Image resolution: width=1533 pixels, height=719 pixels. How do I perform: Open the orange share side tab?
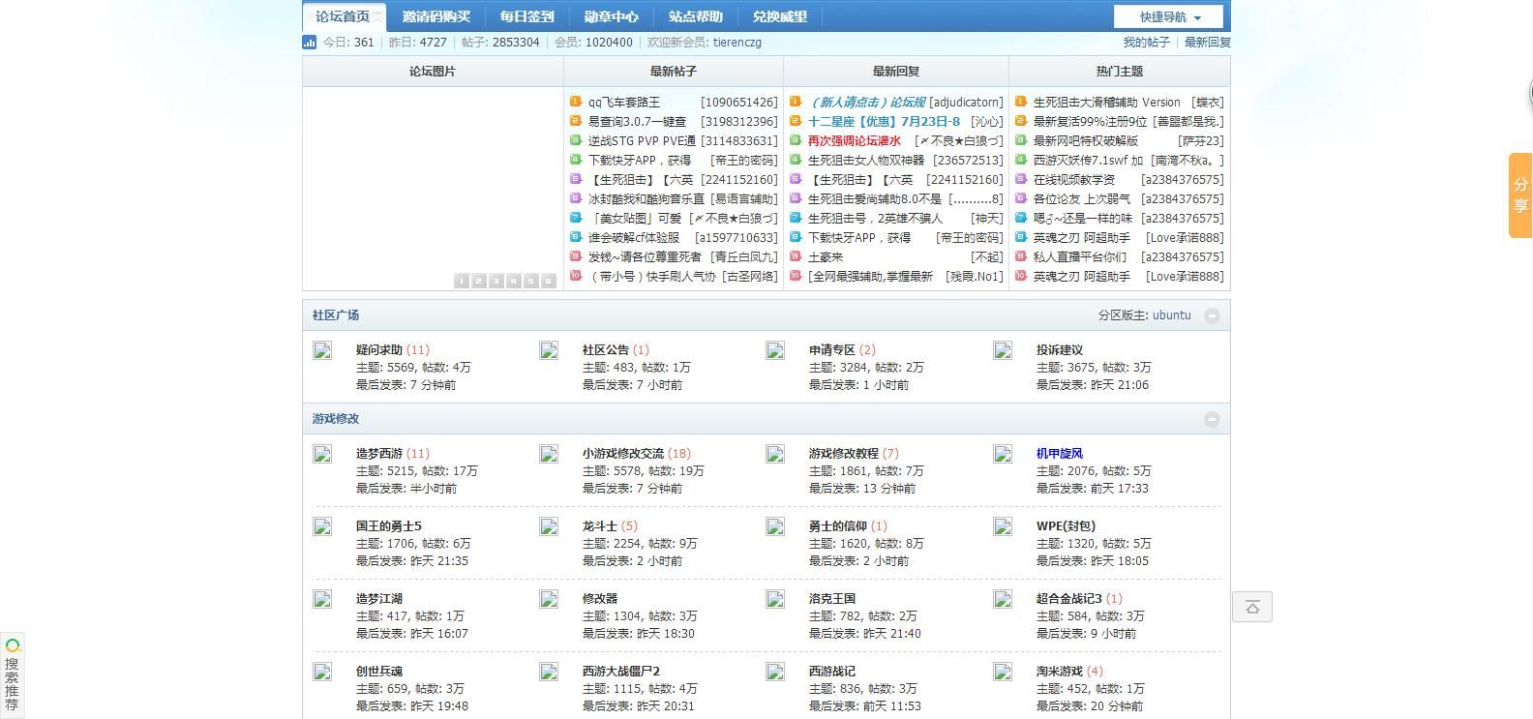(1519, 195)
